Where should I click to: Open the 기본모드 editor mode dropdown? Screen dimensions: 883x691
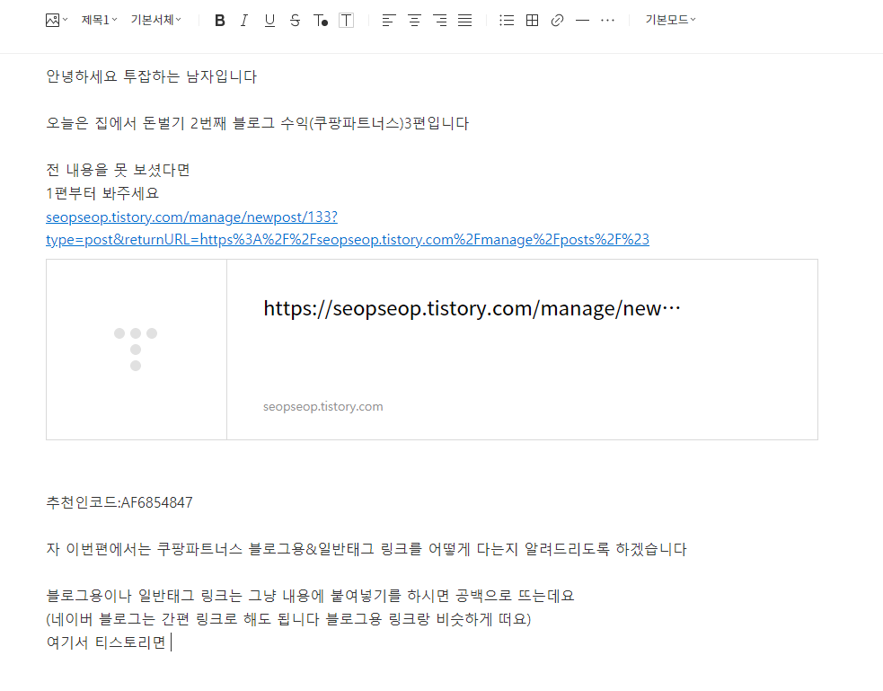click(x=670, y=21)
